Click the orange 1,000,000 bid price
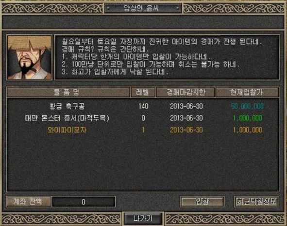This screenshot has height=226, width=287. (x=247, y=130)
